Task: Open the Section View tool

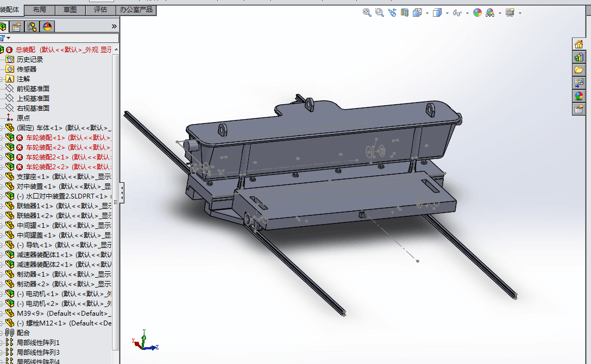Action: pos(405,12)
